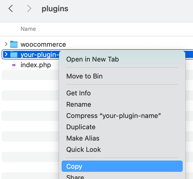Screen dimensions: 193x179
Task: Click the woocommerce folder icon
Action: pyautogui.click(x=14, y=44)
